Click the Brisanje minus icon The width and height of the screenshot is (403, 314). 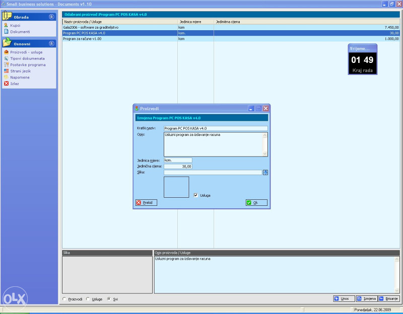pyautogui.click(x=381, y=298)
